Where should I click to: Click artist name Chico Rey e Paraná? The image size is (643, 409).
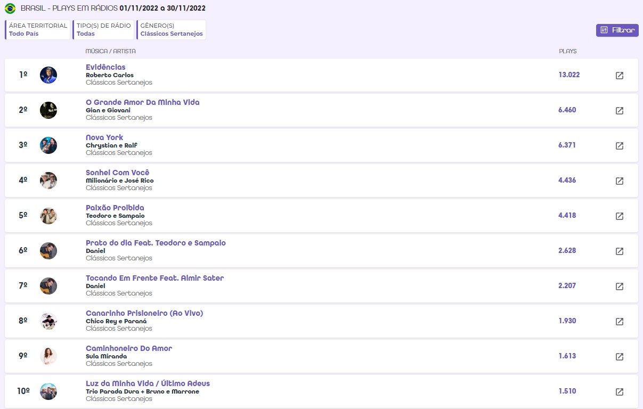click(116, 321)
